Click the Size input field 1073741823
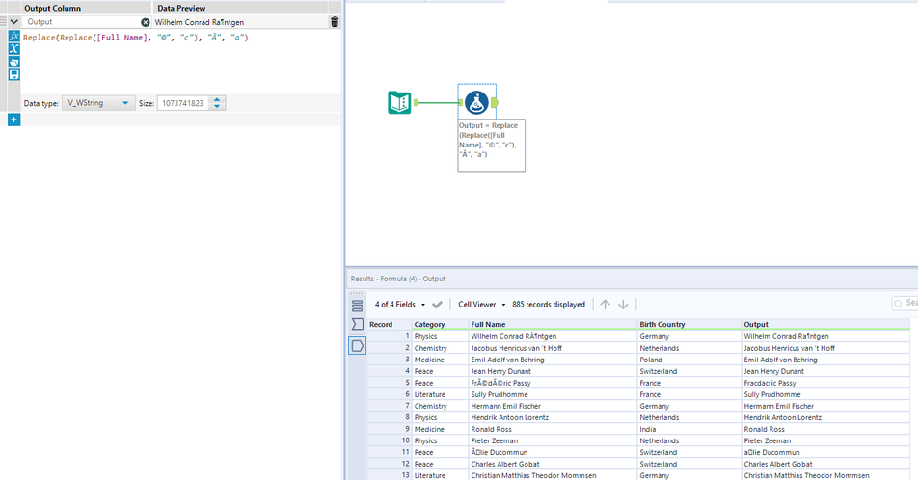The height and width of the screenshot is (480, 918). (184, 103)
